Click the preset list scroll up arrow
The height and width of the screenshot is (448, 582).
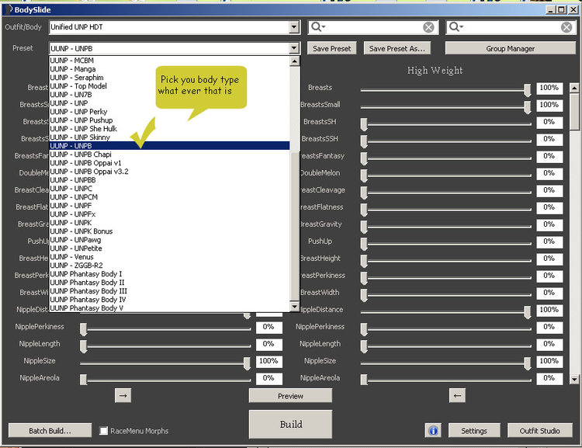(294, 61)
